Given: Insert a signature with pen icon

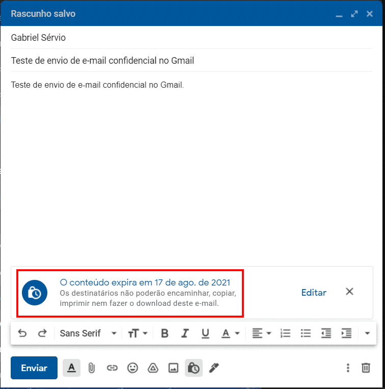Looking at the screenshot, I should coord(214,368).
